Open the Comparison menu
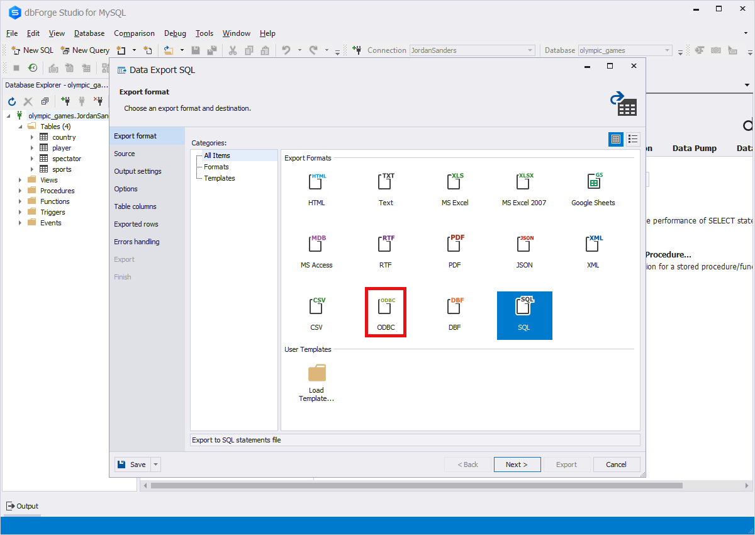This screenshot has height=535, width=755. click(134, 33)
